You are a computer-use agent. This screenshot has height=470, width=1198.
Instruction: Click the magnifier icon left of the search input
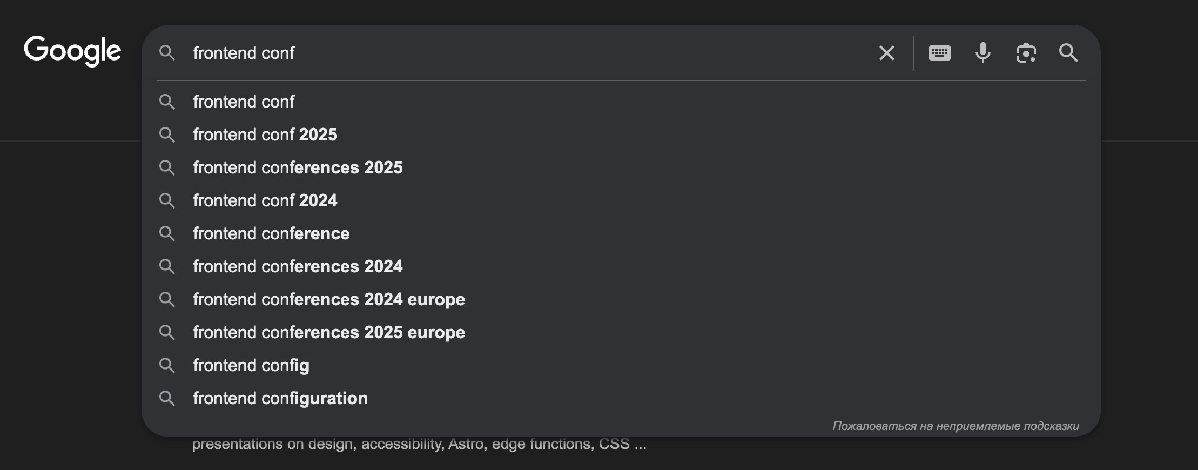[x=167, y=53]
